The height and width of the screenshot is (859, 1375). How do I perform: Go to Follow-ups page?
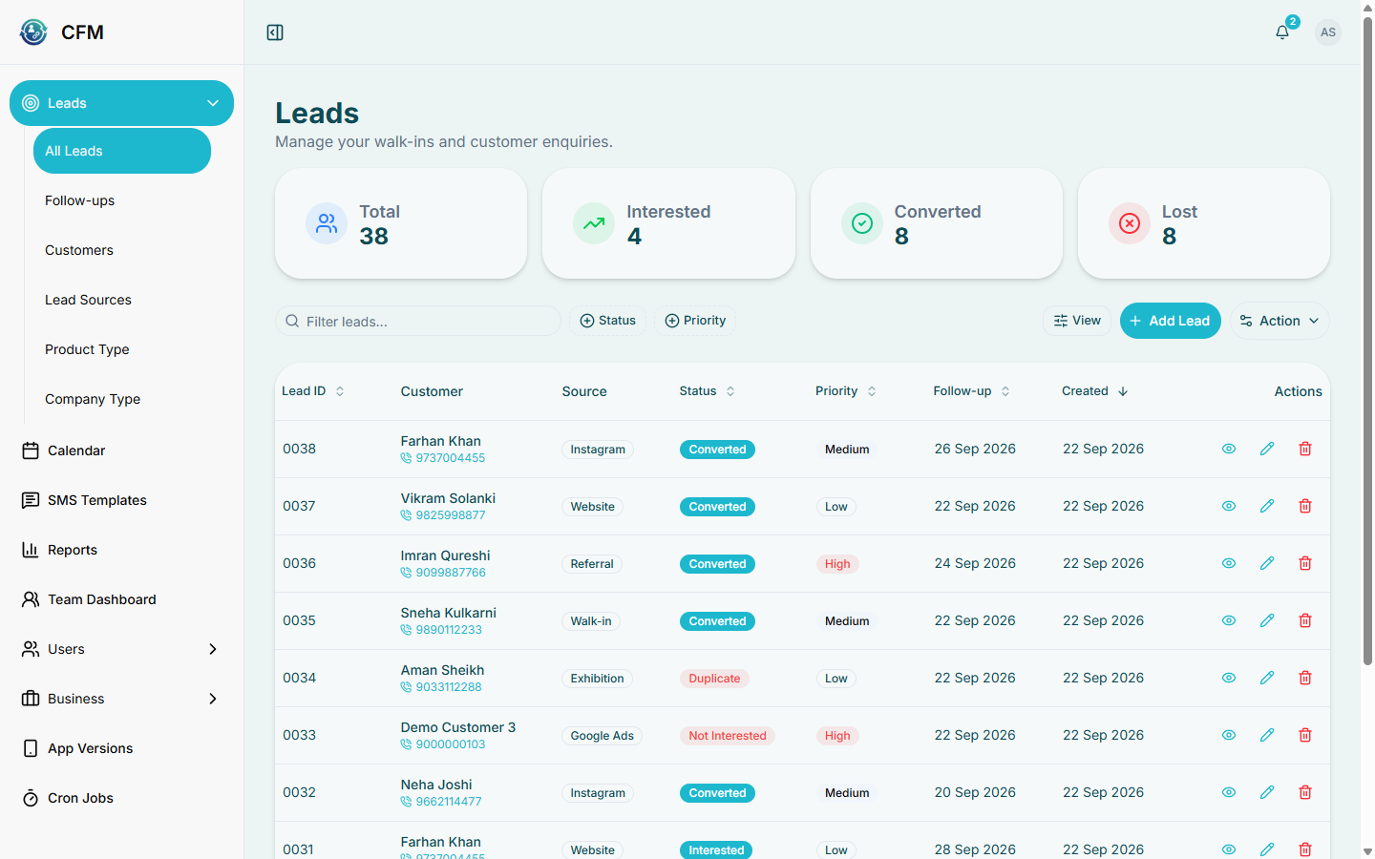122,200
